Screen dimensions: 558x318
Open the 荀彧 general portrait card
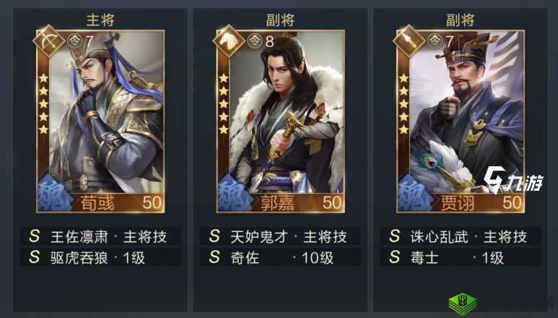pos(100,121)
